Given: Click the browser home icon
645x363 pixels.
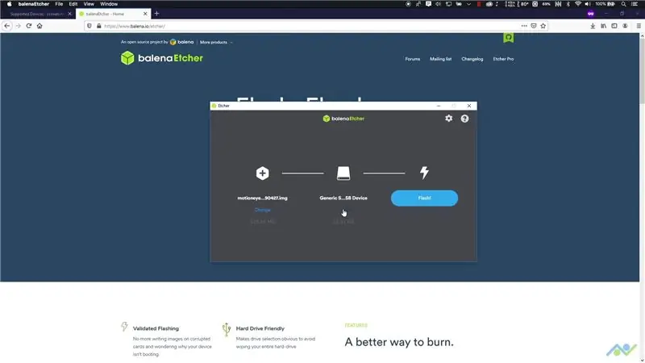Looking at the screenshot, I should (x=40, y=26).
